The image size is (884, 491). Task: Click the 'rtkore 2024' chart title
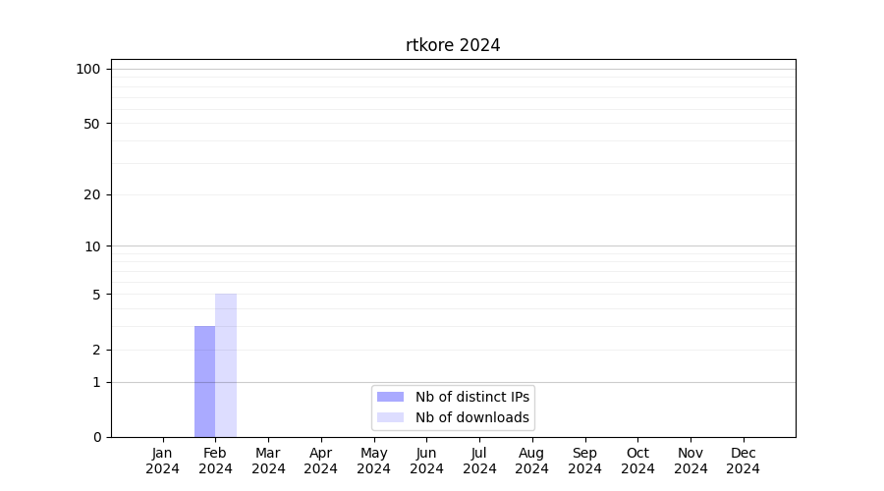tap(453, 45)
